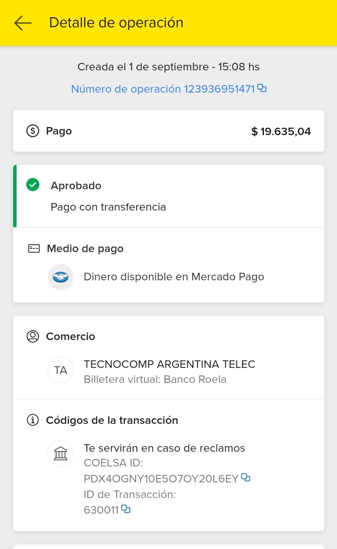Tap the payment amount $ 19.635,04
Image resolution: width=337 pixels, height=549 pixels.
click(281, 131)
